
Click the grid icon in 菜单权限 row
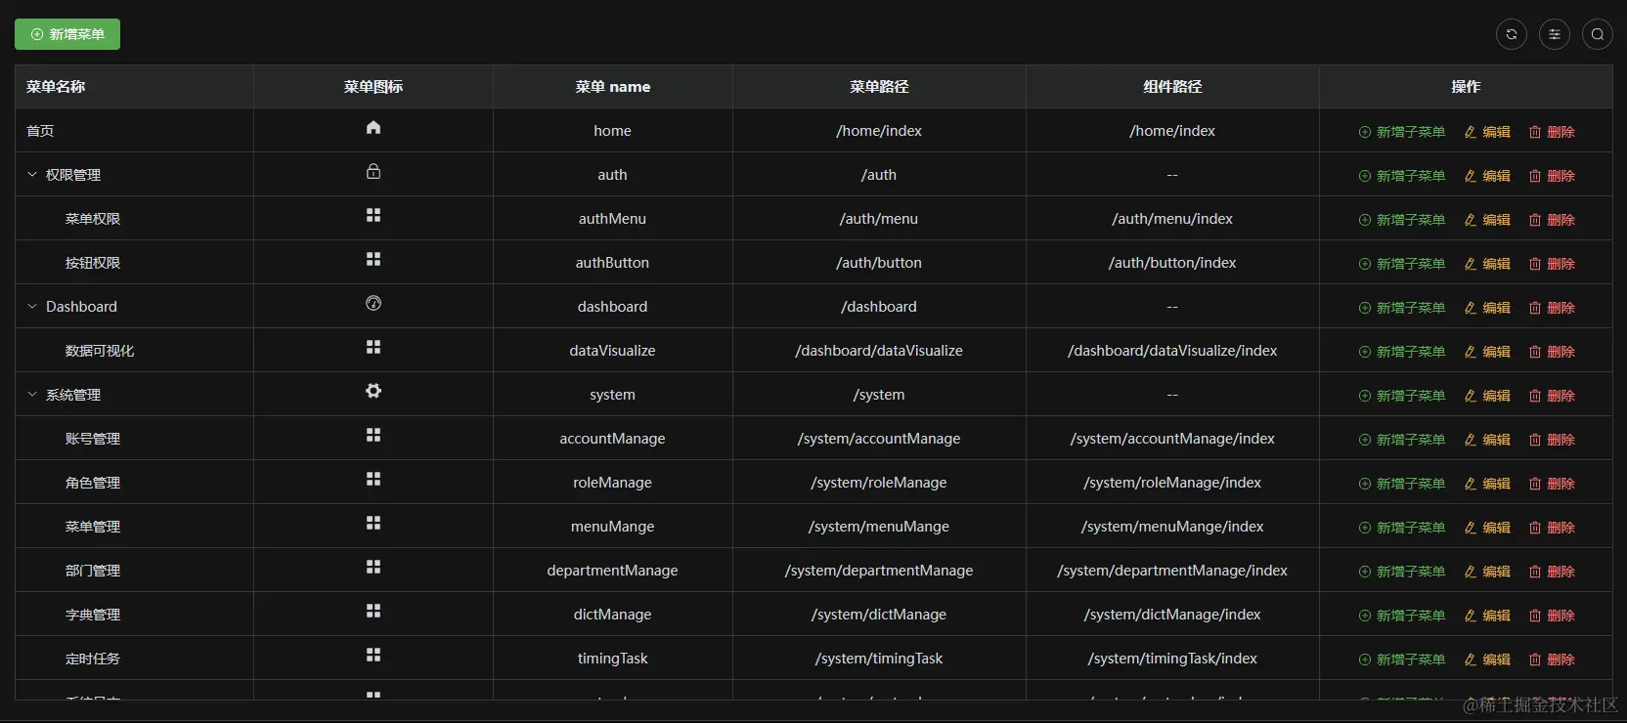(374, 216)
